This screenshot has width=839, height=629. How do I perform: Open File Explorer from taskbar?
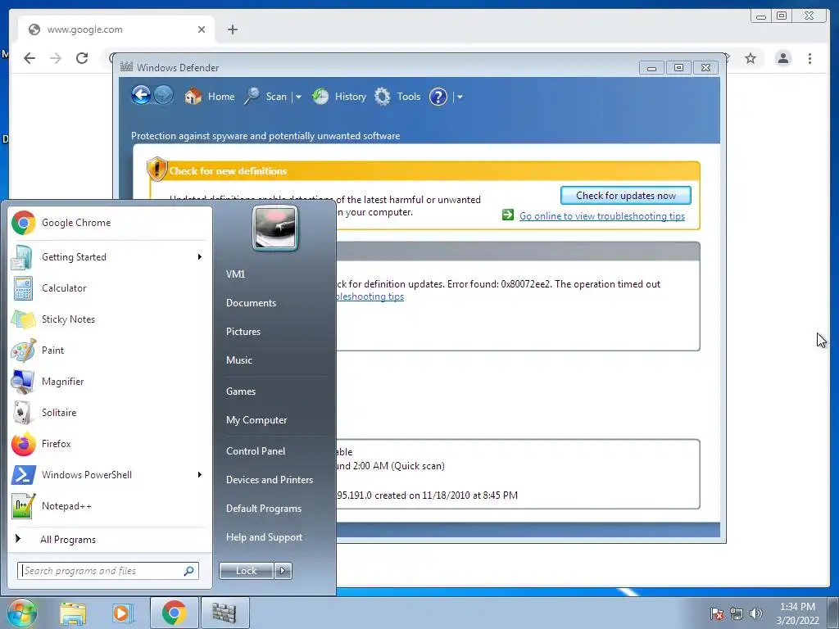tap(73, 613)
